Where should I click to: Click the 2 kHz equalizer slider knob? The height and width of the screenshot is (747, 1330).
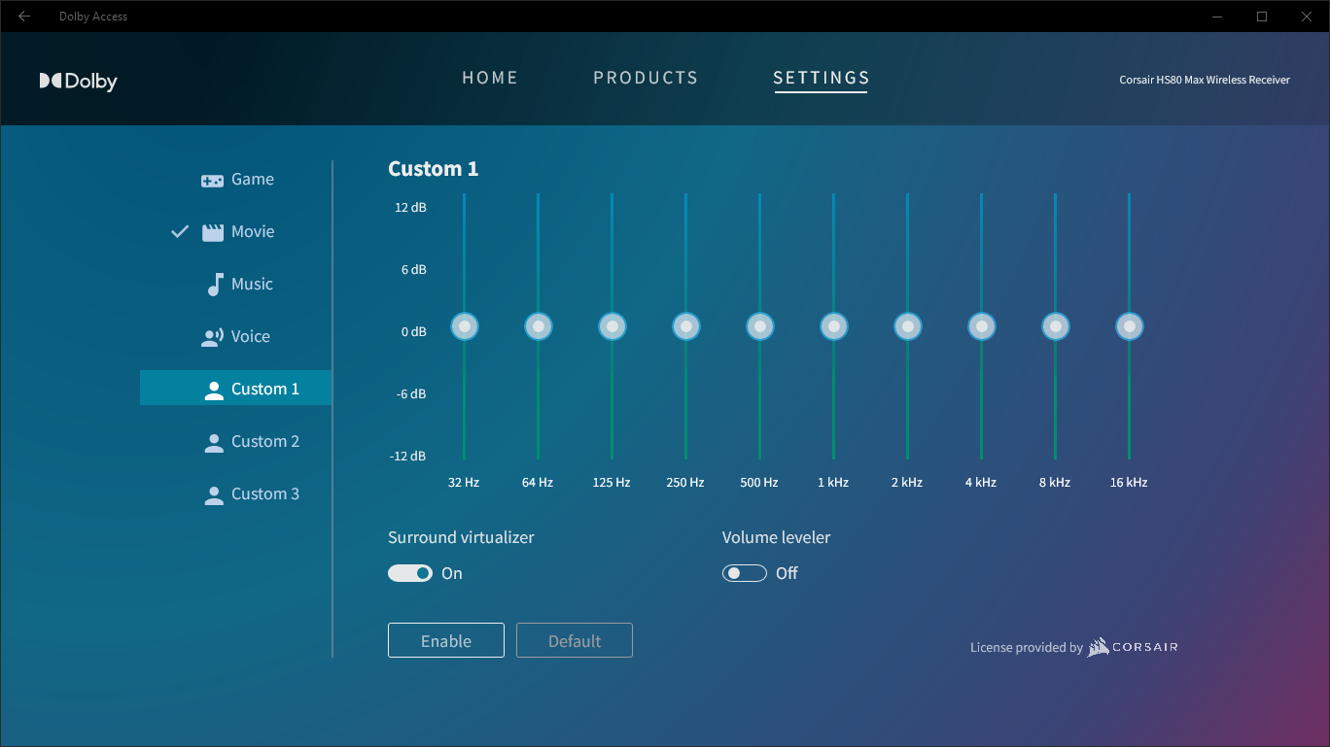click(x=908, y=326)
